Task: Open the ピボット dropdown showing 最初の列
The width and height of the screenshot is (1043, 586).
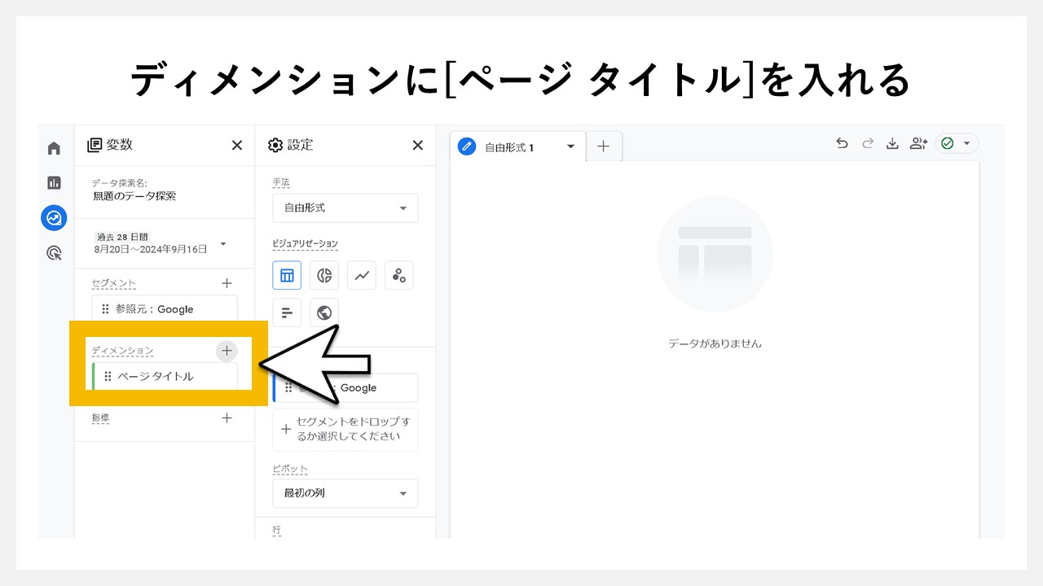Action: click(x=345, y=492)
